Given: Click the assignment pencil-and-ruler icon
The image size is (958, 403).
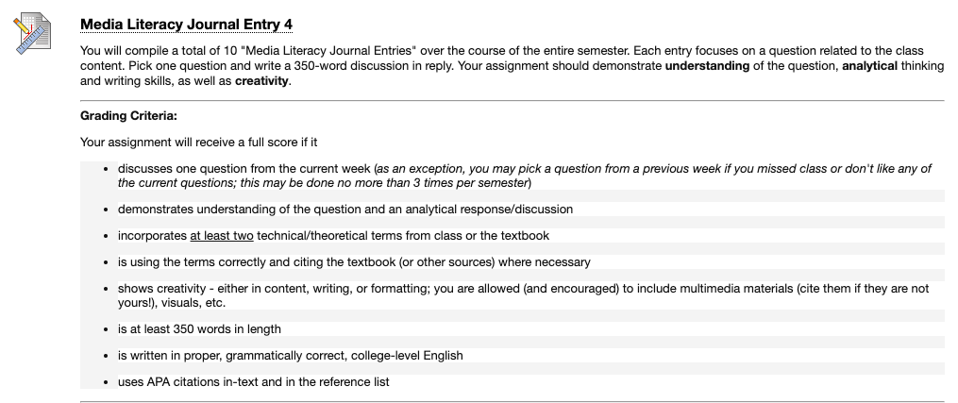Looking at the screenshot, I should point(32,34).
